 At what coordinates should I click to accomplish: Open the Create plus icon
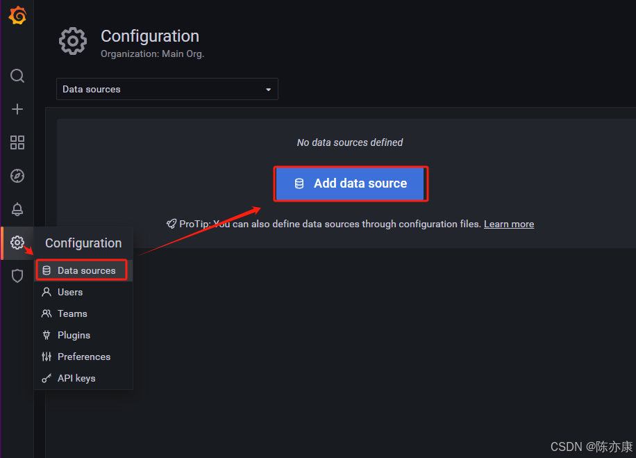point(17,109)
